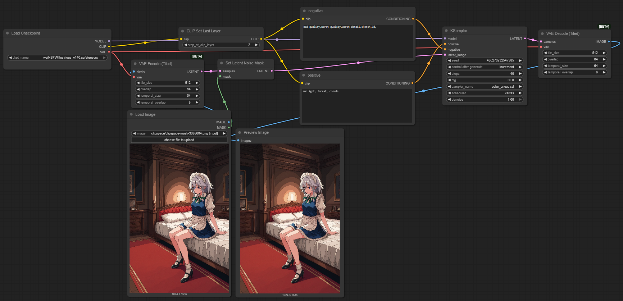Collapse the positive prompt node title dot
The height and width of the screenshot is (301, 623).
pos(304,75)
